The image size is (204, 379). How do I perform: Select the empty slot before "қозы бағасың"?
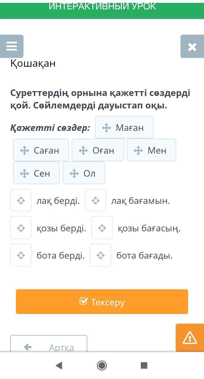102,228
